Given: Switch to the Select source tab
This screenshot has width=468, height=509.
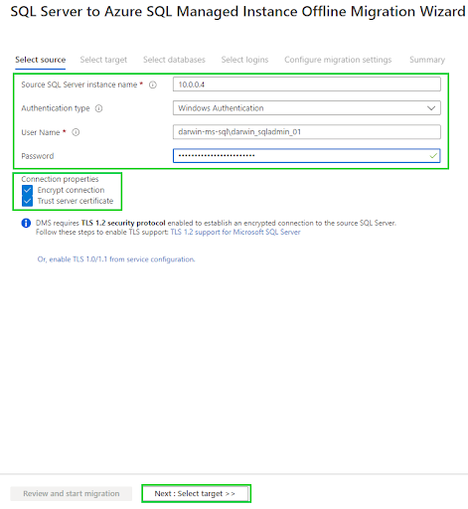Looking at the screenshot, I should coord(41,60).
